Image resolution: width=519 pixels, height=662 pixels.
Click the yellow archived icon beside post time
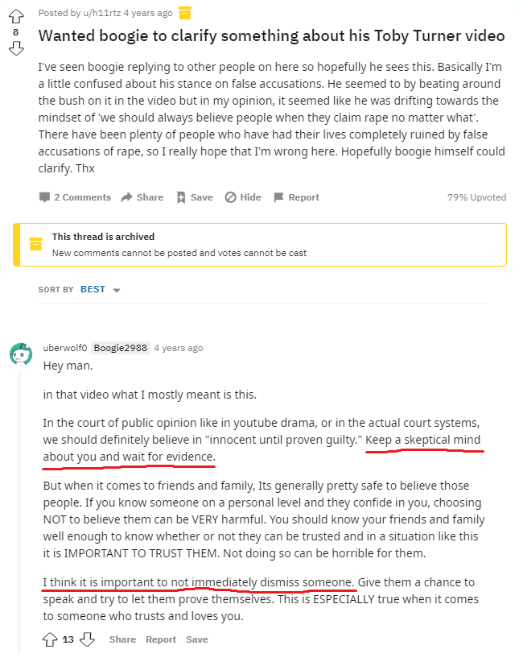185,12
